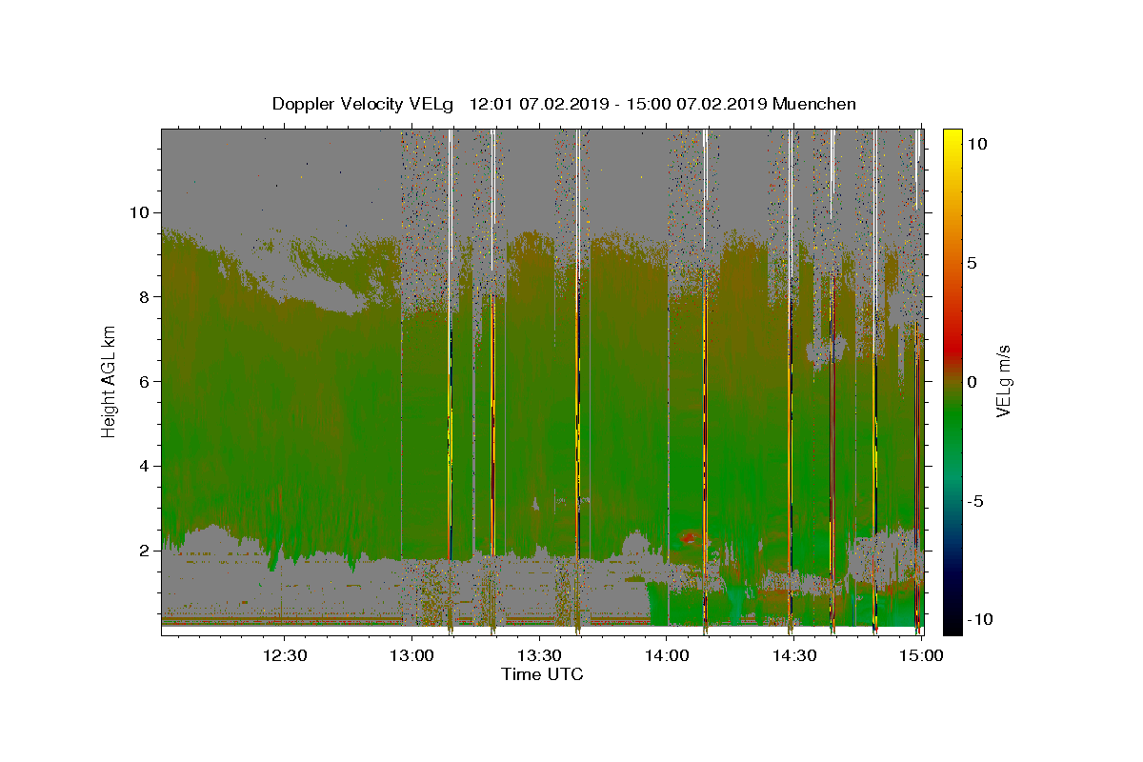1143x762 pixels.
Task: Click the 'Muenchen' location in title
Action: coord(814,104)
